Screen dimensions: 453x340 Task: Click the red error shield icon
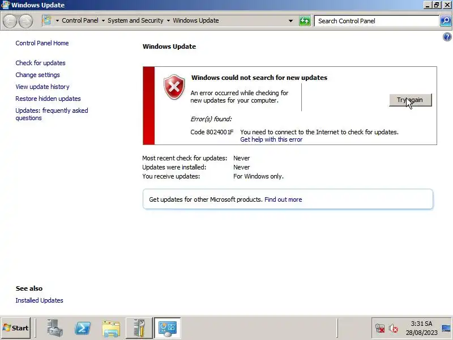pos(174,87)
